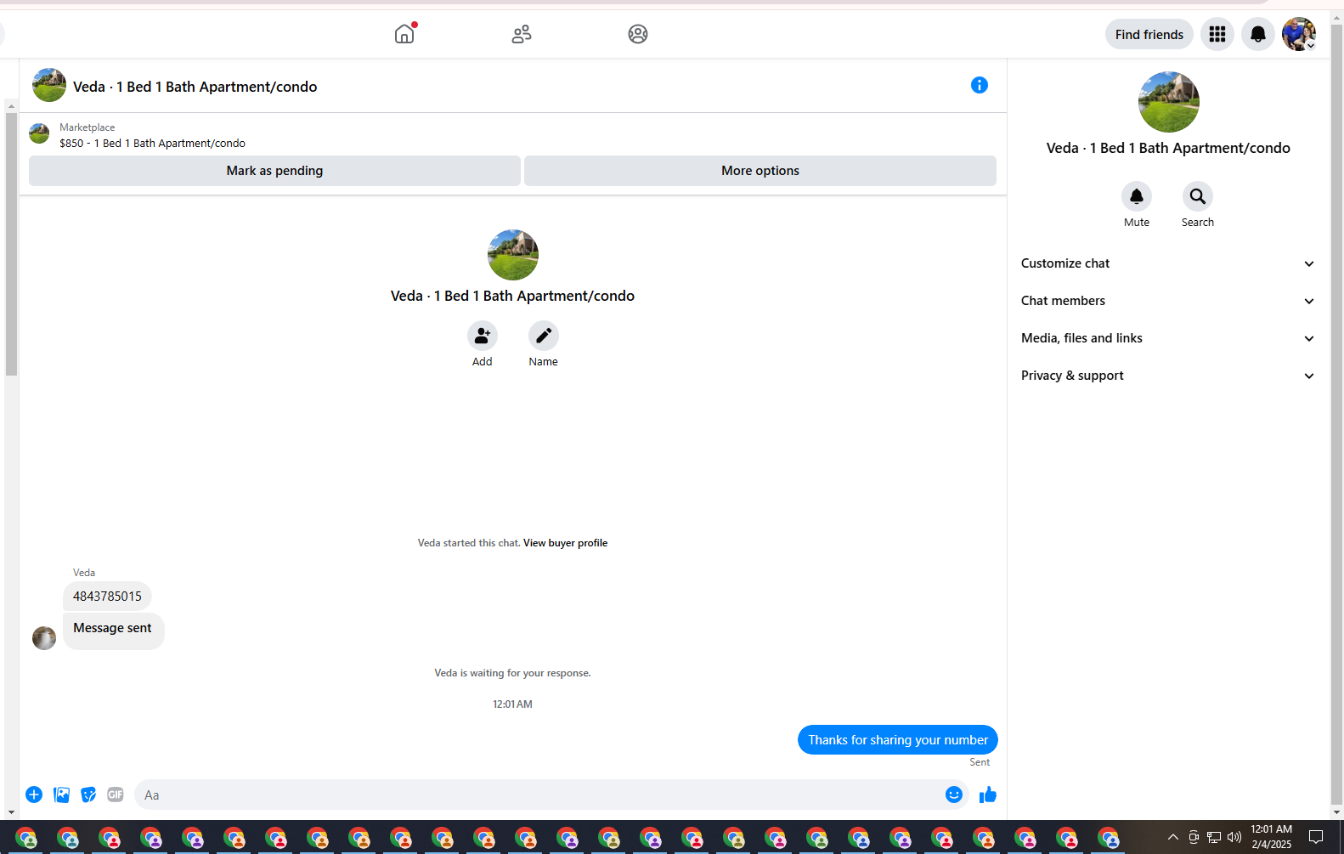Click the pencil Name icon
Image resolution: width=1344 pixels, height=854 pixels.
pyautogui.click(x=544, y=336)
